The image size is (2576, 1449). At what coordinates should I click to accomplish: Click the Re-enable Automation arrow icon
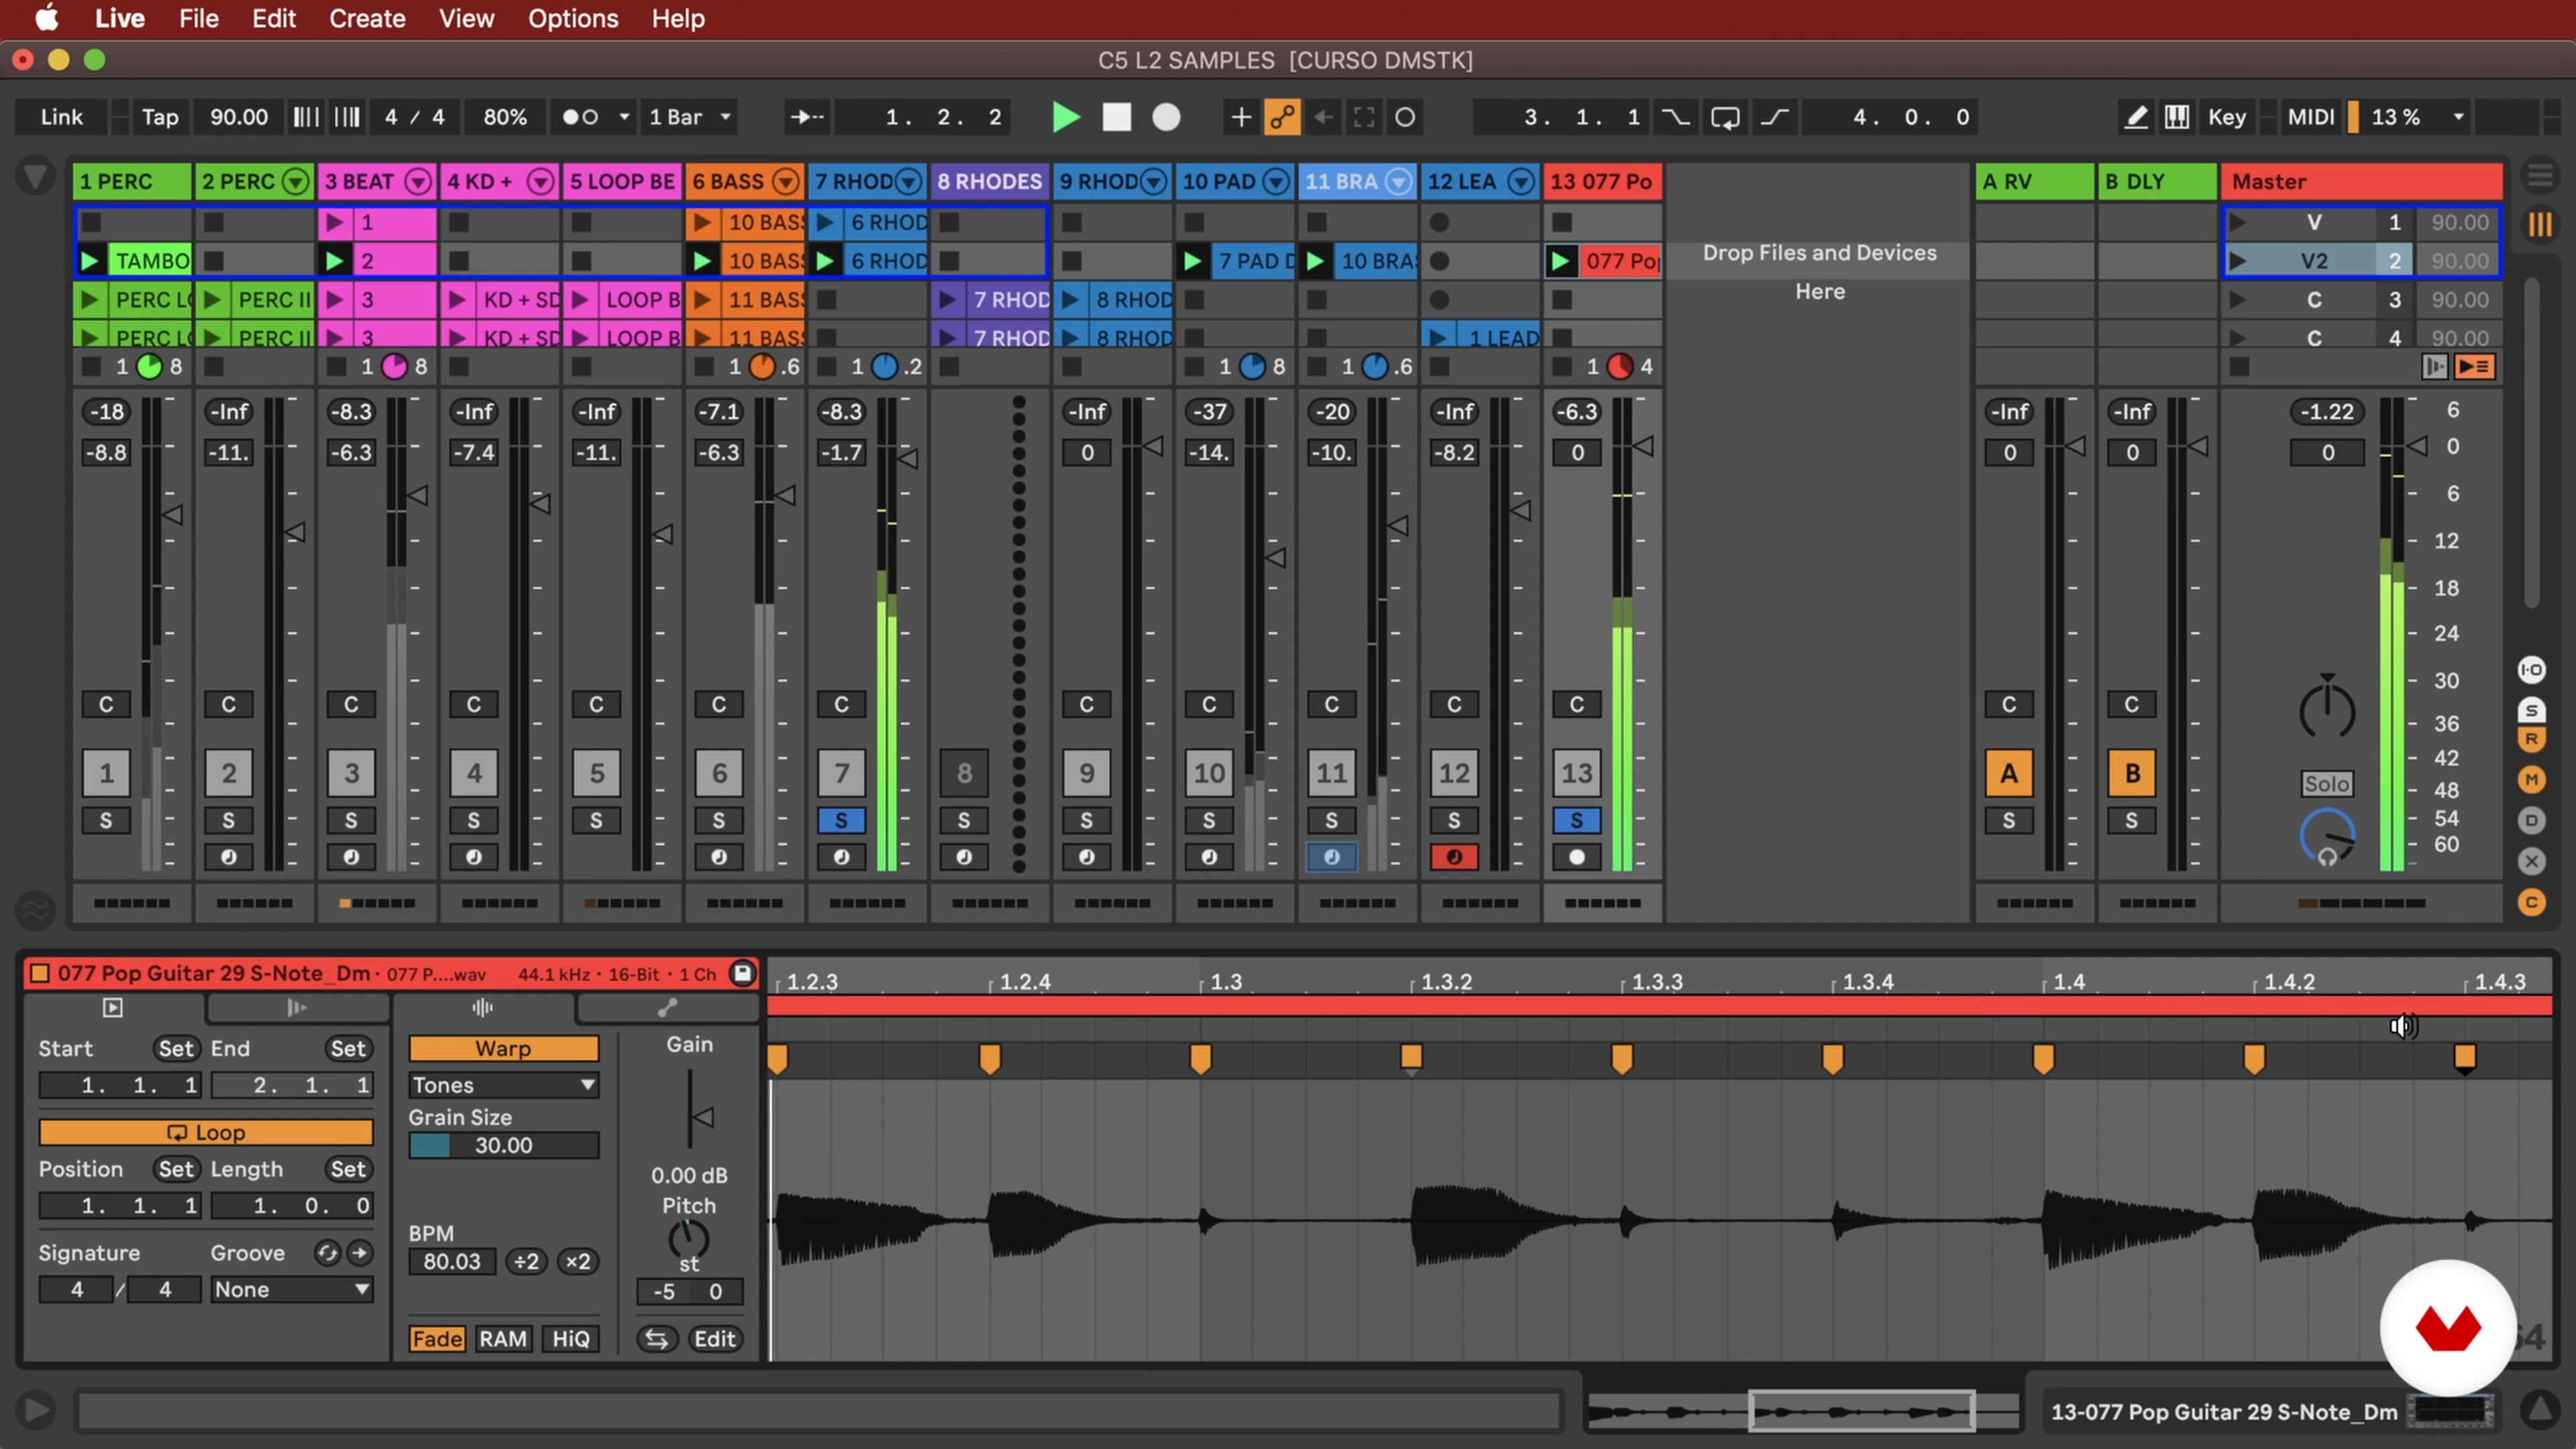coord(1323,117)
